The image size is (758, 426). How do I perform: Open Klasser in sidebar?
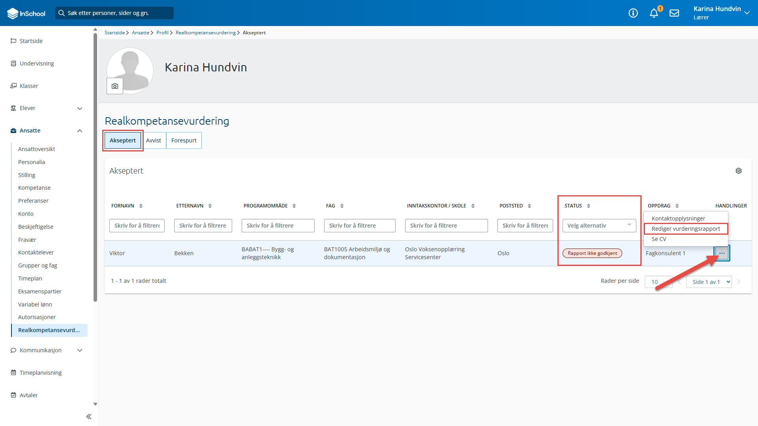29,86
